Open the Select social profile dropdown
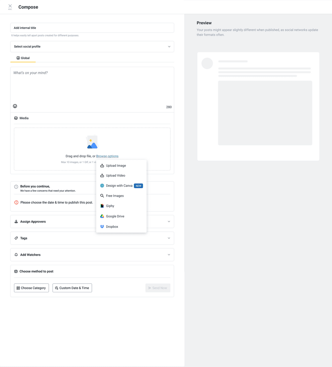The image size is (332, 367). click(x=92, y=47)
